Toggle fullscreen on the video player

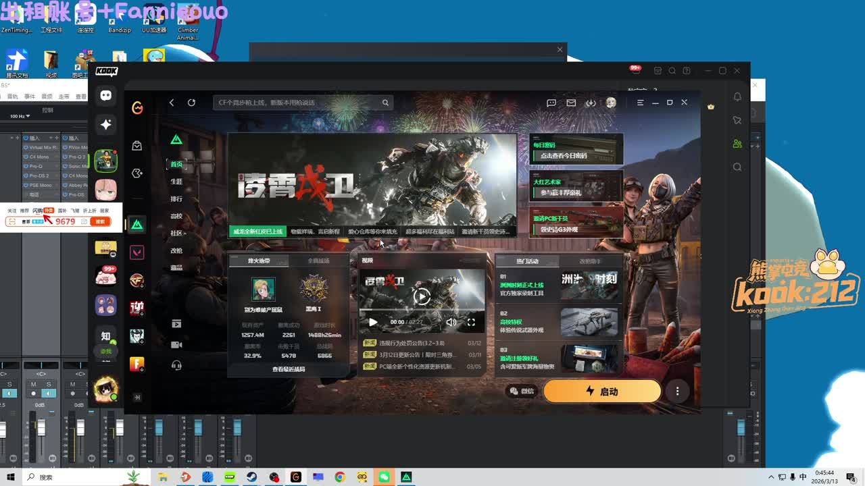coord(471,322)
